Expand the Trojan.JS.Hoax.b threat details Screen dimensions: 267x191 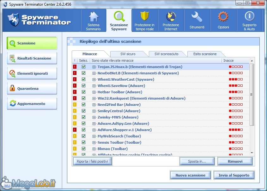(94, 67)
